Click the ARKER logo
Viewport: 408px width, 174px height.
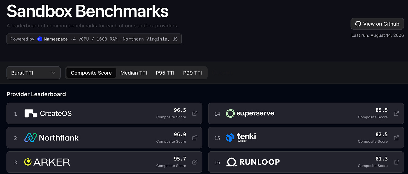pos(47,162)
